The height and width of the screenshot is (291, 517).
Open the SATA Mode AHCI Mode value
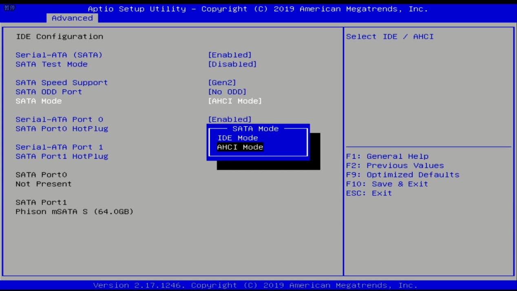[235, 101]
